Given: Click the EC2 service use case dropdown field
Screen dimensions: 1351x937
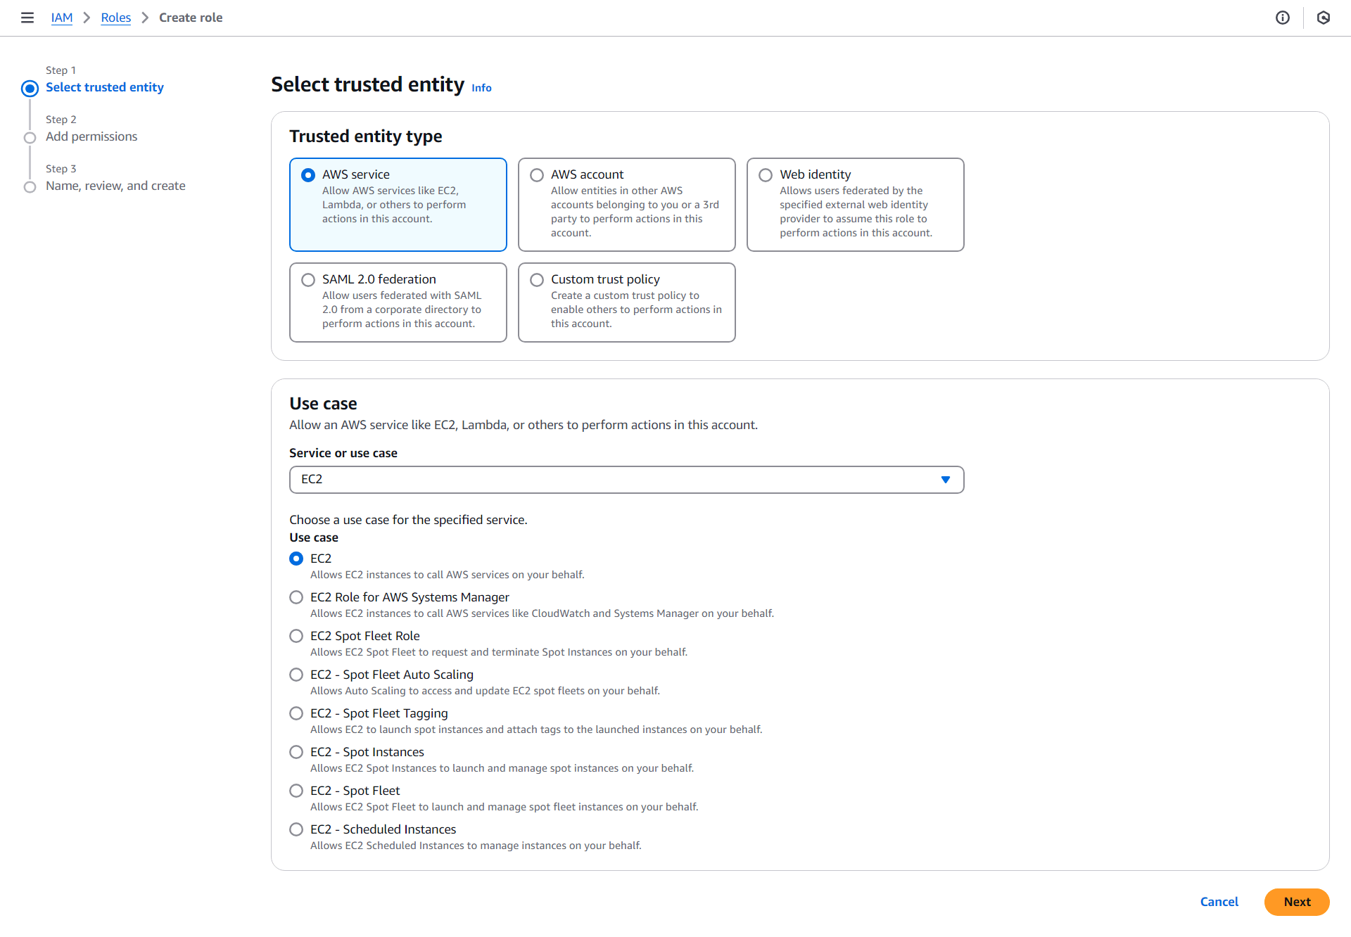Looking at the screenshot, I should (627, 478).
